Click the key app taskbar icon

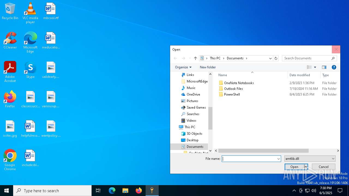(x=152, y=191)
